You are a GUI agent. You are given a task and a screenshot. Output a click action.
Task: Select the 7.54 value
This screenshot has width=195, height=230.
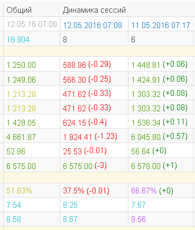click(14, 205)
